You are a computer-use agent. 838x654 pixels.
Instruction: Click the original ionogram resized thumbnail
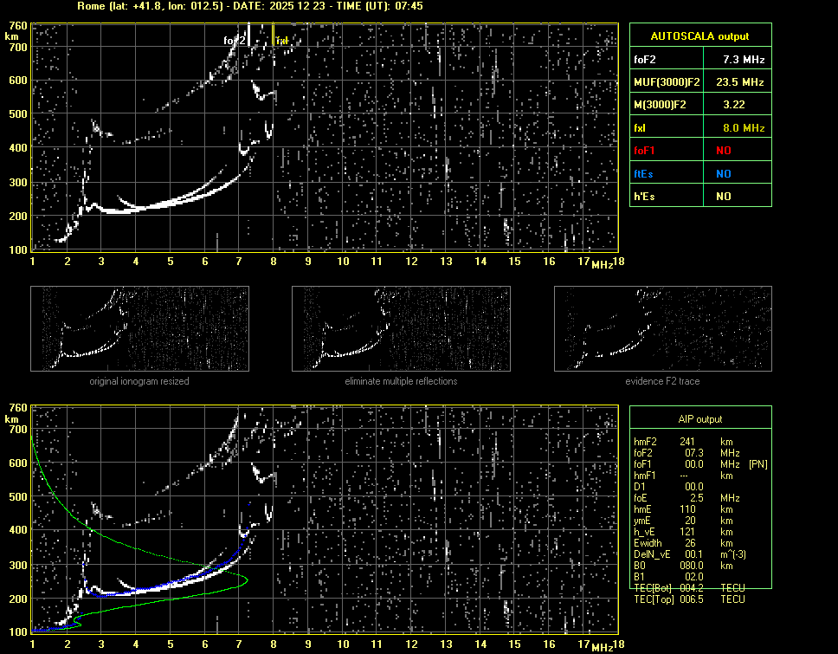click(139, 329)
